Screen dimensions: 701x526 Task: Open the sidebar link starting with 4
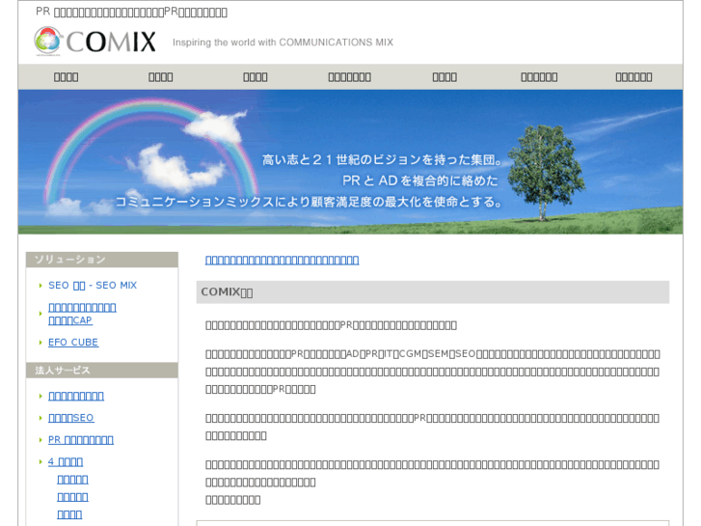tap(66, 461)
